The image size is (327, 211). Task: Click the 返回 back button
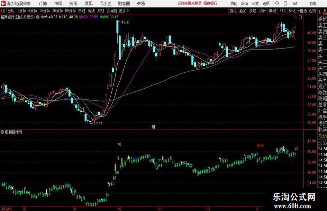point(312,11)
